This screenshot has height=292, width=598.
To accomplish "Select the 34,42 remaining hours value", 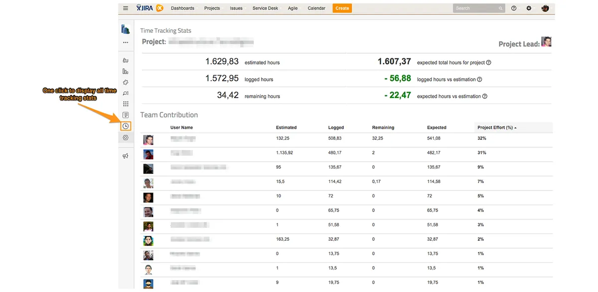I will pyautogui.click(x=228, y=96).
